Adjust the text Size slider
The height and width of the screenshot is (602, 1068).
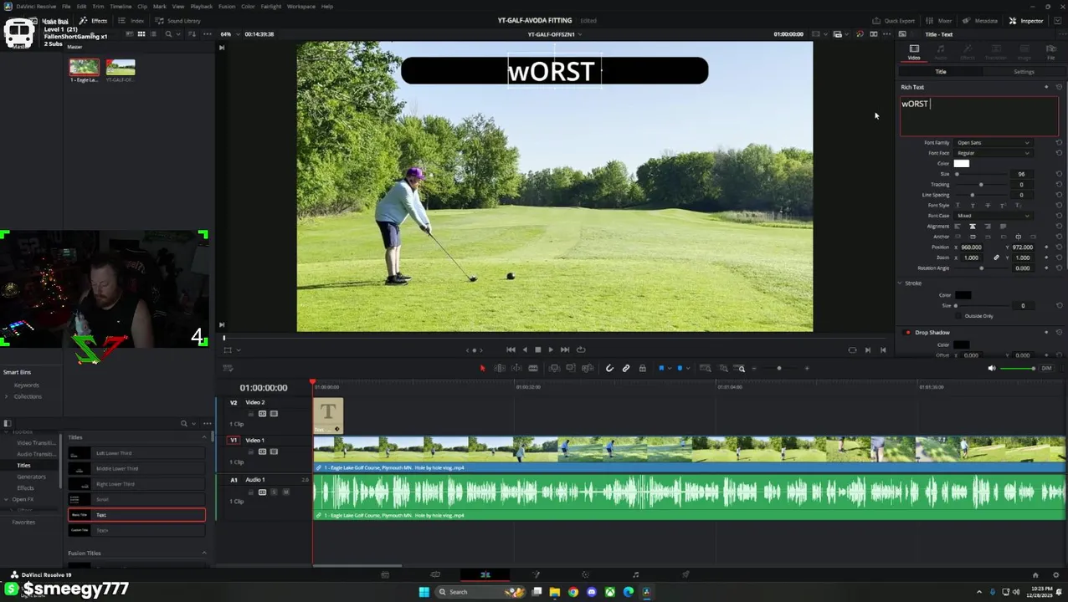click(x=957, y=174)
